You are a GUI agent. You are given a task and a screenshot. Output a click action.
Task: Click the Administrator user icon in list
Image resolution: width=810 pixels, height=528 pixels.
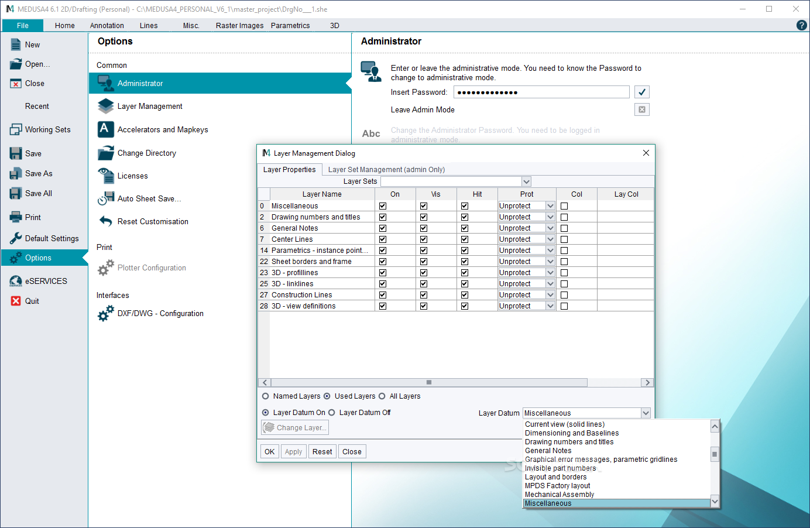point(106,83)
